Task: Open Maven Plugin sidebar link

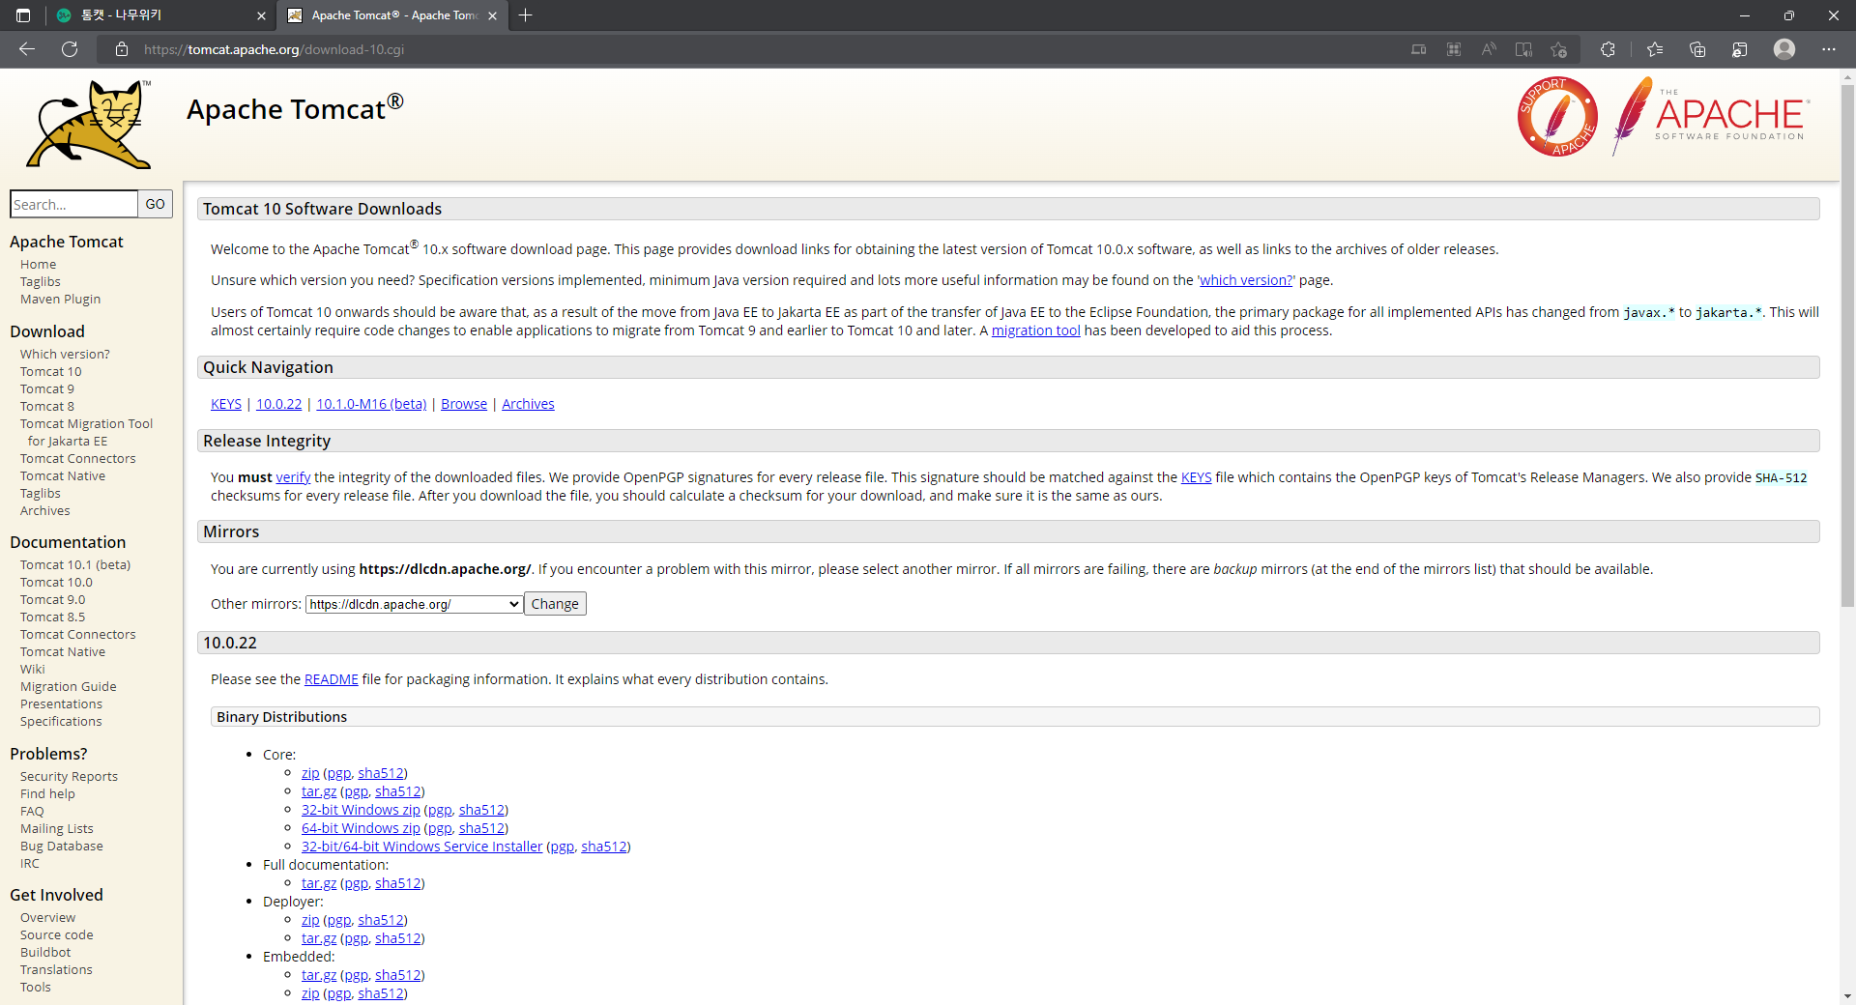Action: [60, 299]
